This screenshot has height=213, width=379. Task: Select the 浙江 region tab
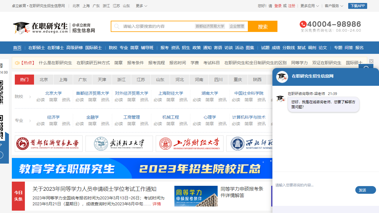(x=121, y=80)
